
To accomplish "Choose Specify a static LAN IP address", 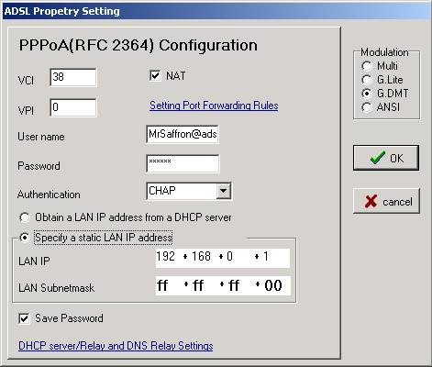I will click(x=25, y=238).
